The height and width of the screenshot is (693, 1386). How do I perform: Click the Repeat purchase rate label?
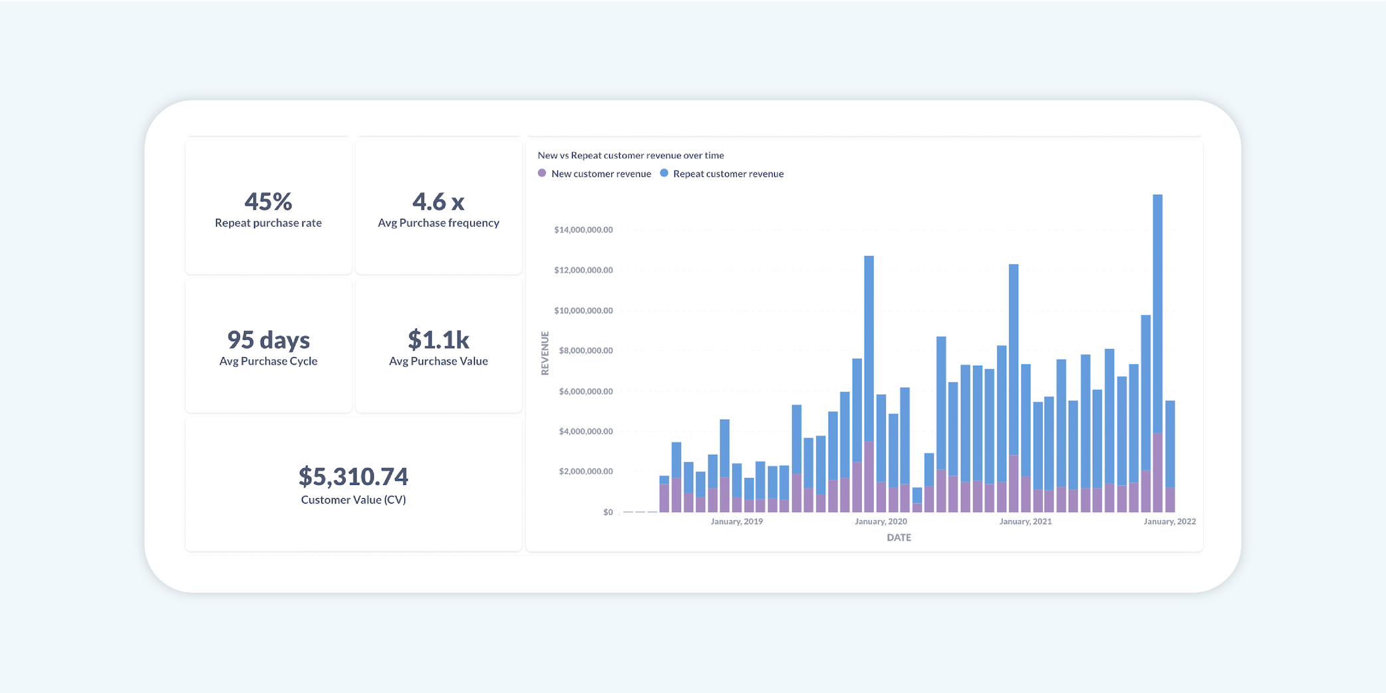pos(268,223)
